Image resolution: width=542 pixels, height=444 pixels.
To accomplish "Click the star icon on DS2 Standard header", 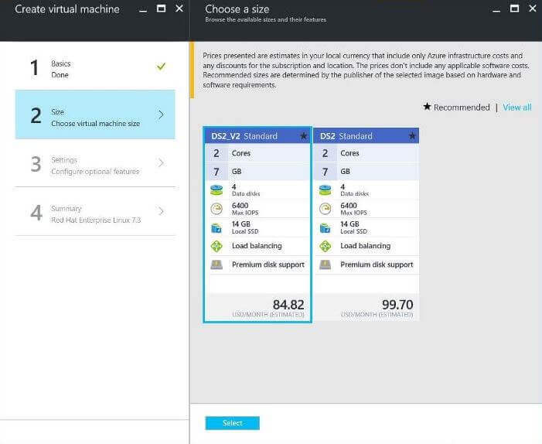I will (x=412, y=136).
